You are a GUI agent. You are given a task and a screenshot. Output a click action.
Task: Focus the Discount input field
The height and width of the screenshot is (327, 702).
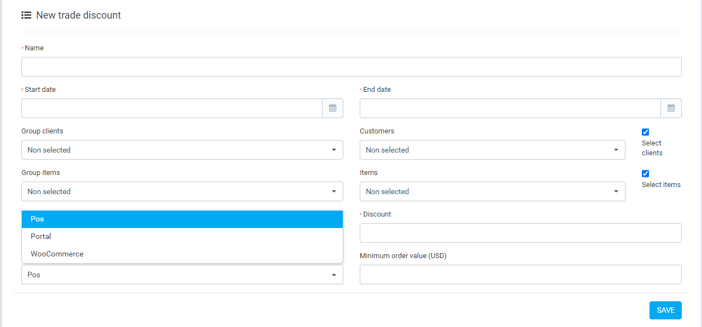tap(520, 232)
